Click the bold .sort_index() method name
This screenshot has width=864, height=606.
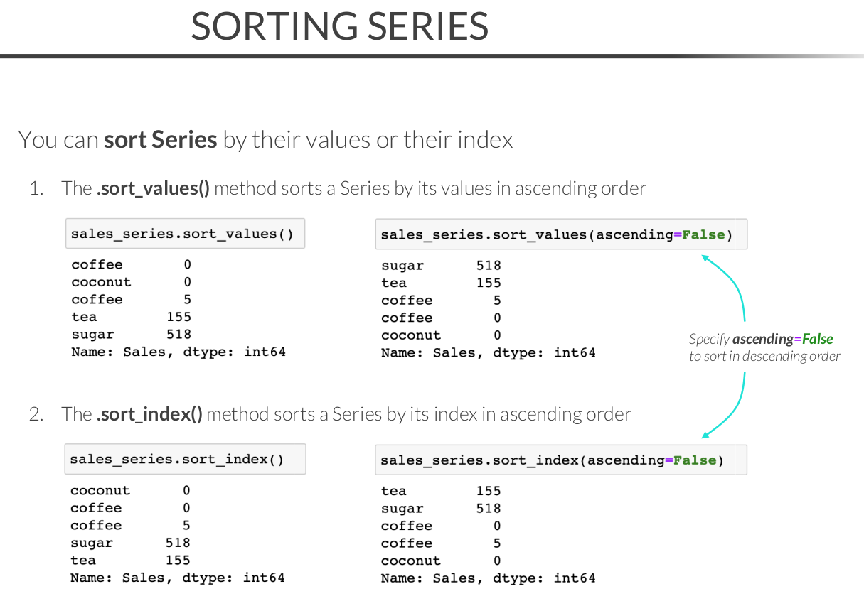pyautogui.click(x=149, y=414)
